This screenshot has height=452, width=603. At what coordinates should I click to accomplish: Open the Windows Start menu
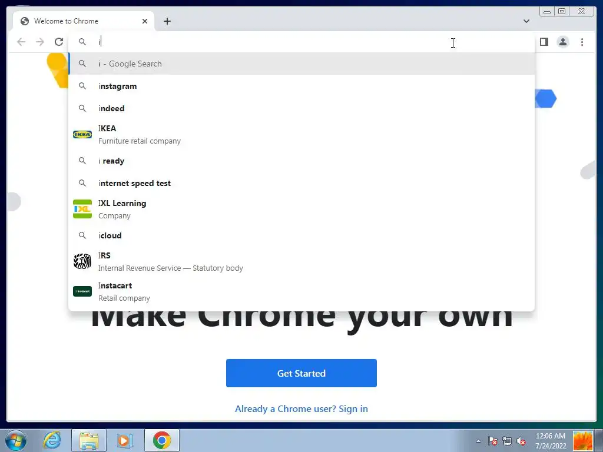click(15, 440)
